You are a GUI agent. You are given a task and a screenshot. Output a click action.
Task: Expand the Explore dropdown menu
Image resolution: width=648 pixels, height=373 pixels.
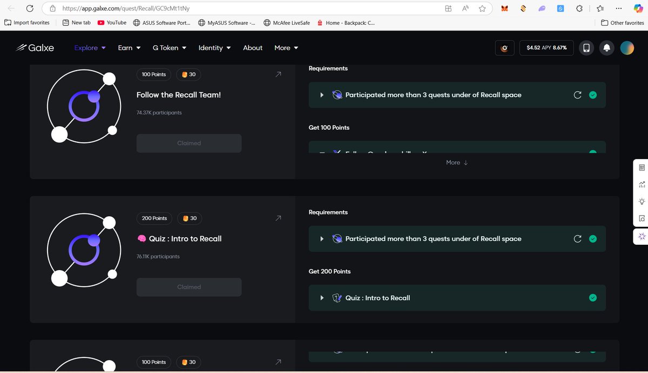coord(90,47)
